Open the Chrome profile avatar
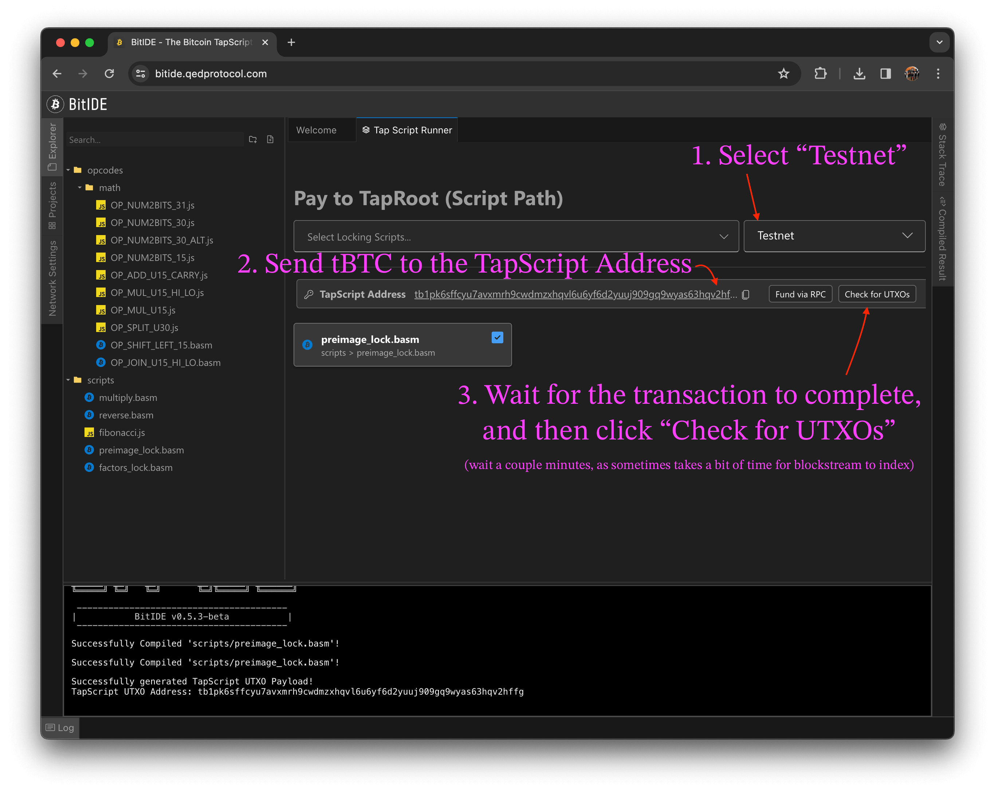Viewport: 995px width, 793px height. coord(912,74)
